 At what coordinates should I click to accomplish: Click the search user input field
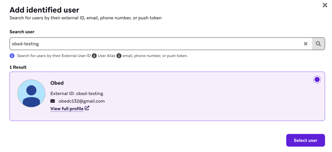(x=156, y=44)
